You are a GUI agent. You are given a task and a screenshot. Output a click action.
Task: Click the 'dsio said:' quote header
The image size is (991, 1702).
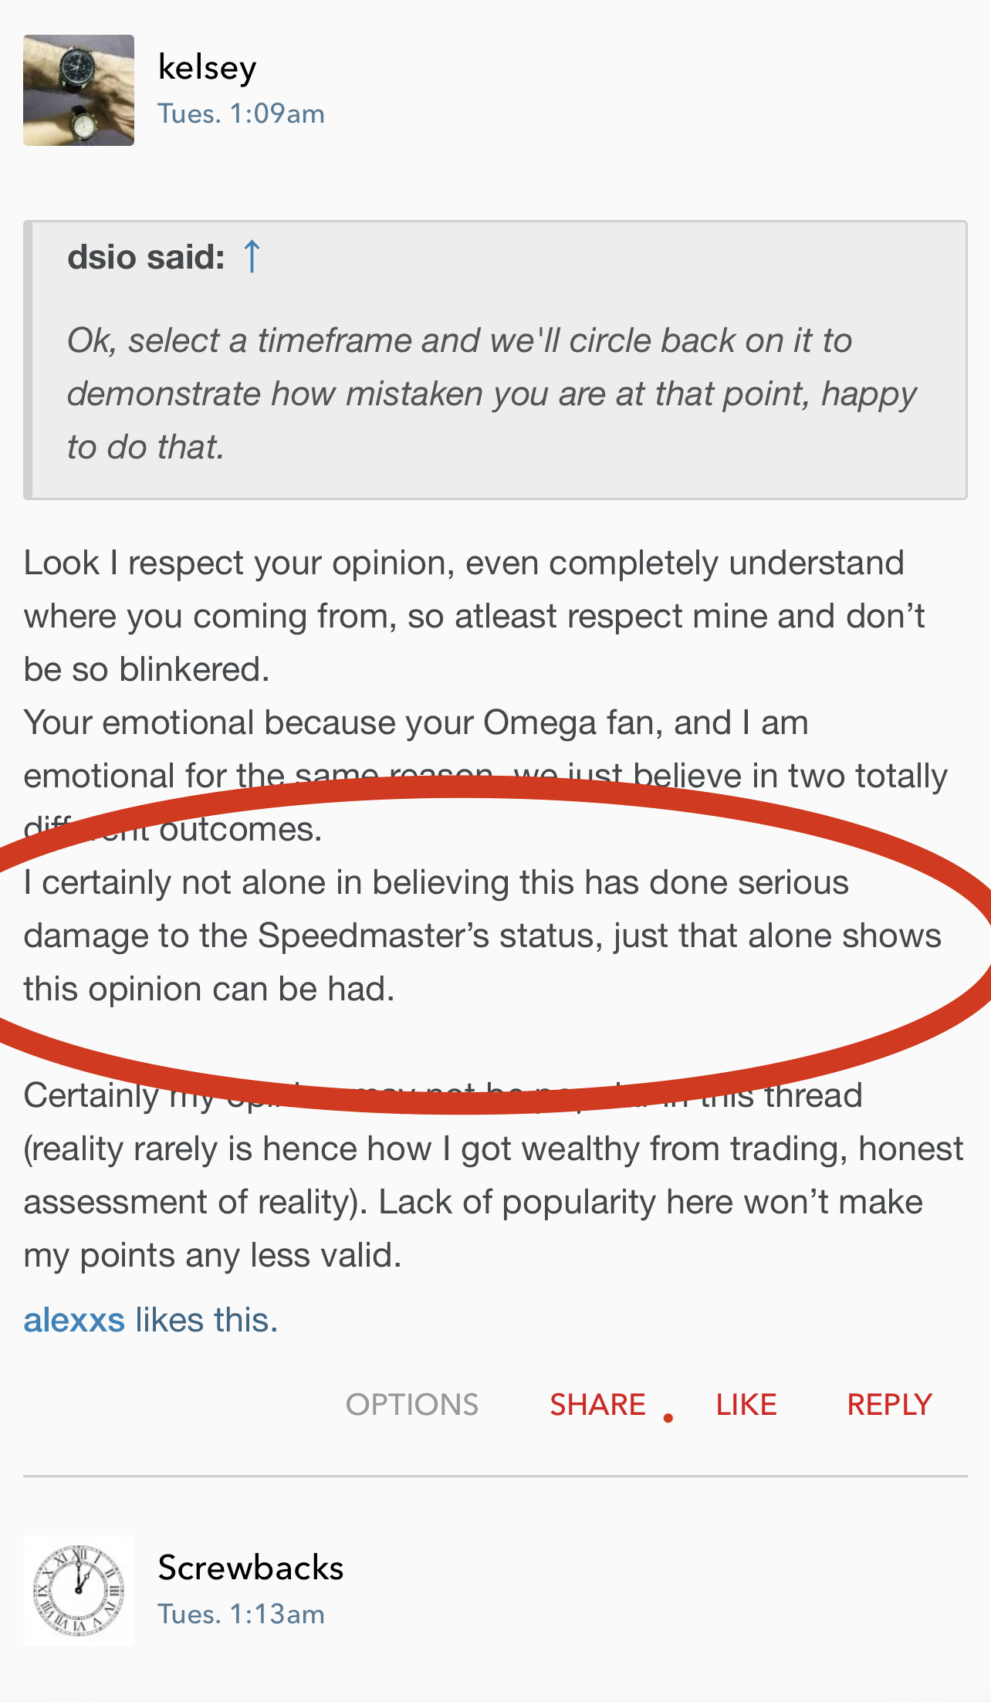tap(146, 257)
